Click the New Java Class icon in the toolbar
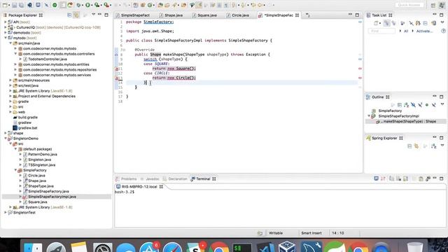 [150, 5]
